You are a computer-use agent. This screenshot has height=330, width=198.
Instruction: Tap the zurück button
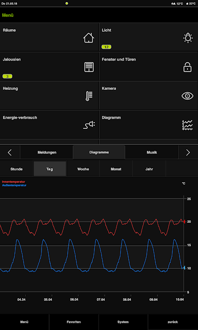[173, 322]
